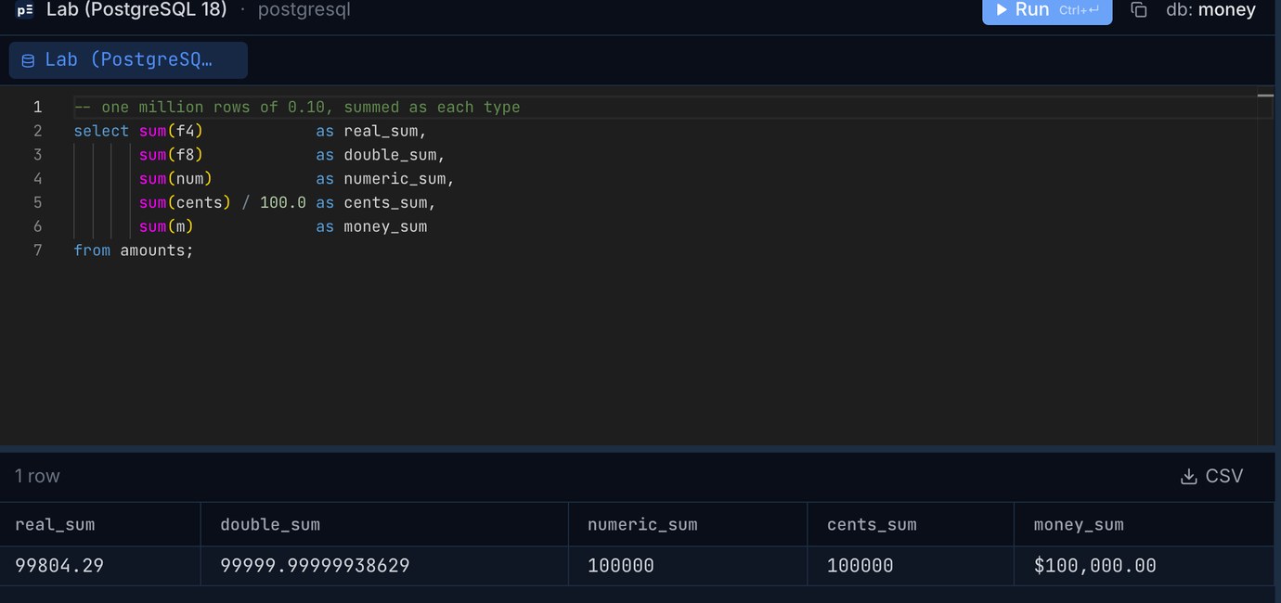
Task: Click line number 7 in the editor gutter
Action: [37, 250]
